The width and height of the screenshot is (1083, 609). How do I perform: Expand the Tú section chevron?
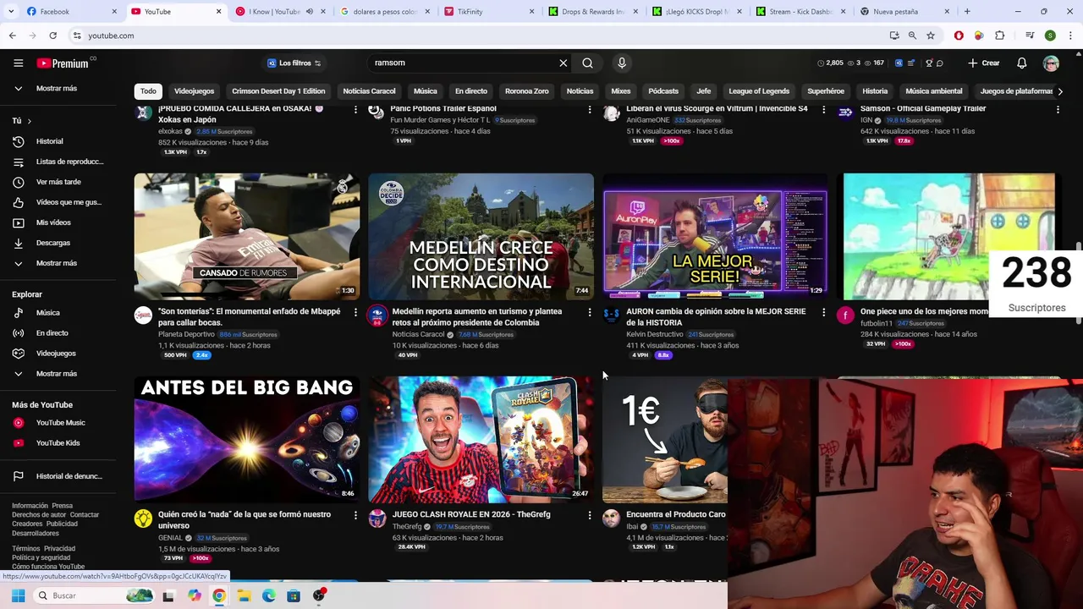coord(29,121)
